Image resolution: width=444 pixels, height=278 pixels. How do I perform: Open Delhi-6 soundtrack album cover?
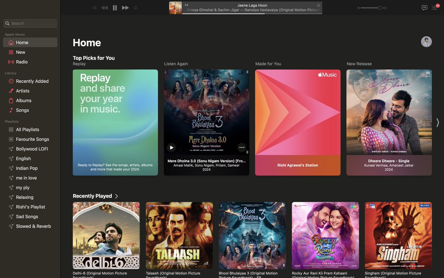coord(106,235)
